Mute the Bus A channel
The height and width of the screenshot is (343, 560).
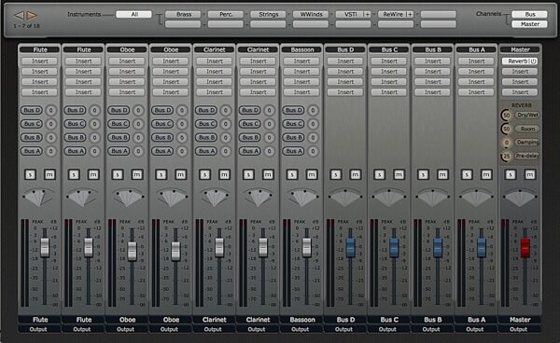click(x=486, y=174)
